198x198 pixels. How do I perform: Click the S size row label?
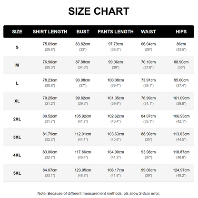[x=17, y=47]
